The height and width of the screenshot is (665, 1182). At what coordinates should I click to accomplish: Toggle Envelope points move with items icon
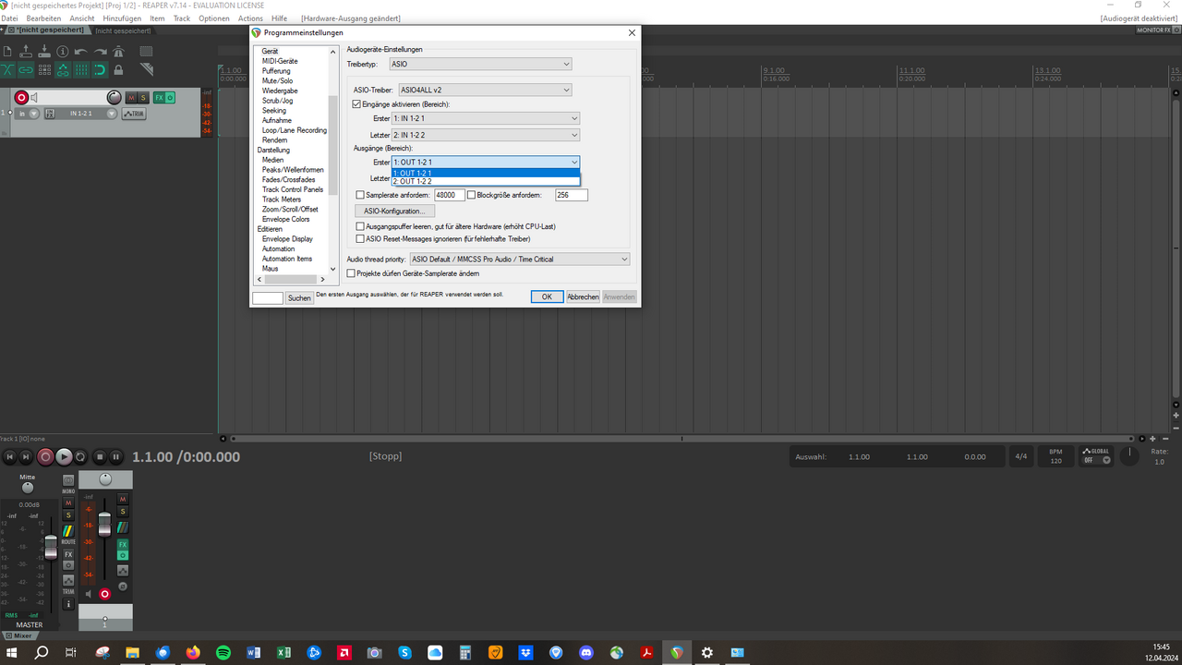tap(63, 69)
